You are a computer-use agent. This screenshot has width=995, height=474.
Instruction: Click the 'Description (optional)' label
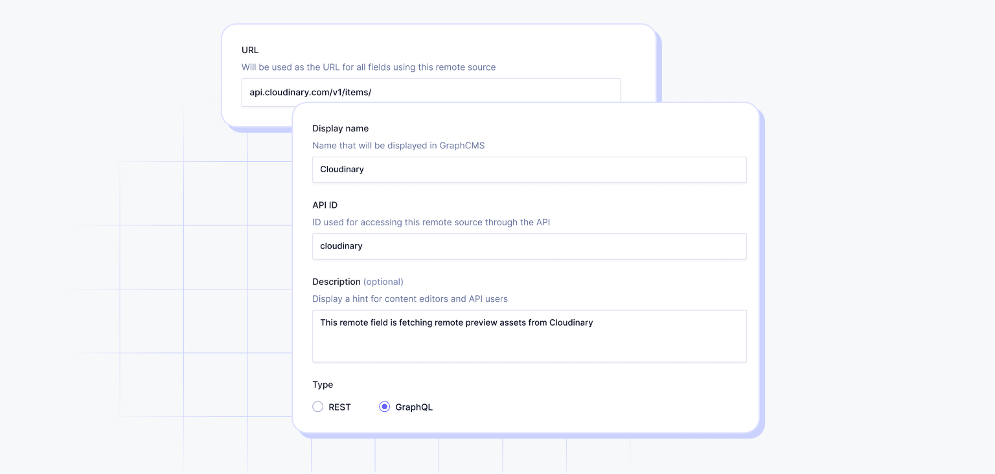pos(358,282)
